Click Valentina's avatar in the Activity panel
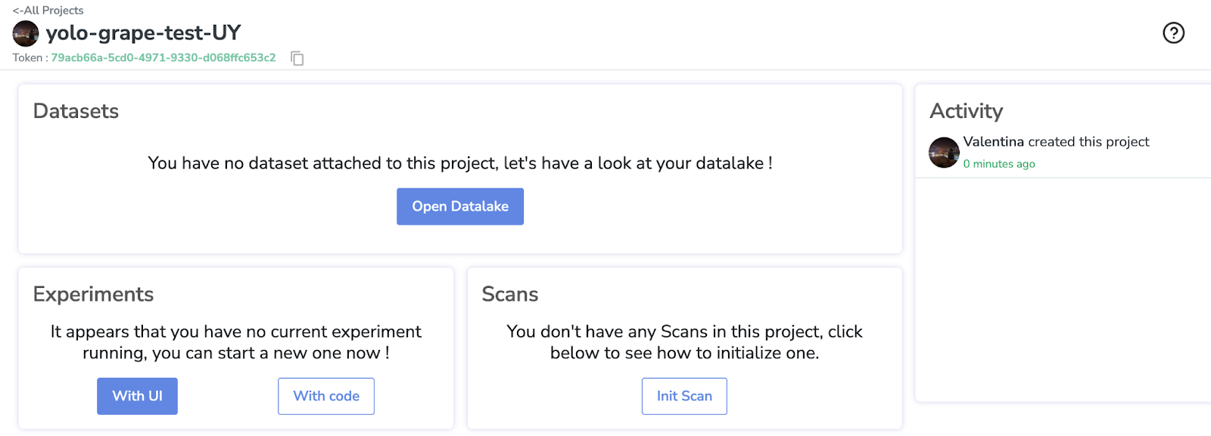The height and width of the screenshot is (436, 1211). [x=944, y=153]
